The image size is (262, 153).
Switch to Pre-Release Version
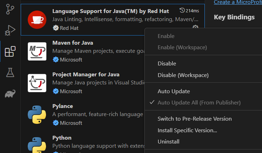[x=195, y=119]
